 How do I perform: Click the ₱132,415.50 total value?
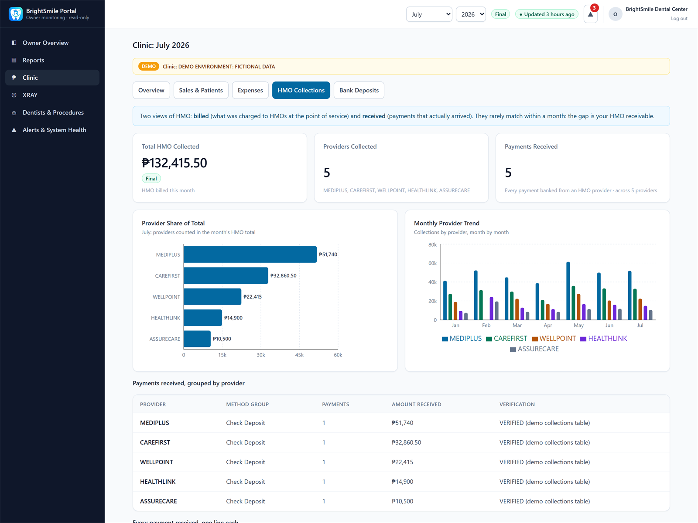click(x=174, y=163)
